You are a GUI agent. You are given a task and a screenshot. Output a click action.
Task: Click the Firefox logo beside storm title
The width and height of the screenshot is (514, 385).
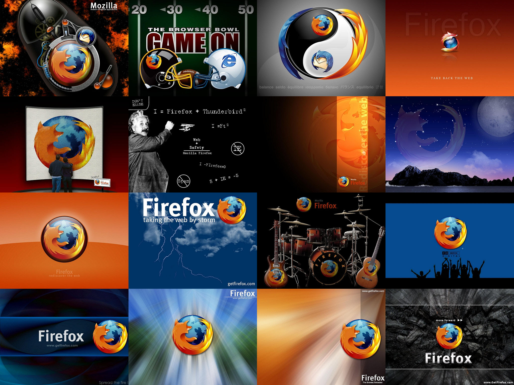tap(232, 210)
